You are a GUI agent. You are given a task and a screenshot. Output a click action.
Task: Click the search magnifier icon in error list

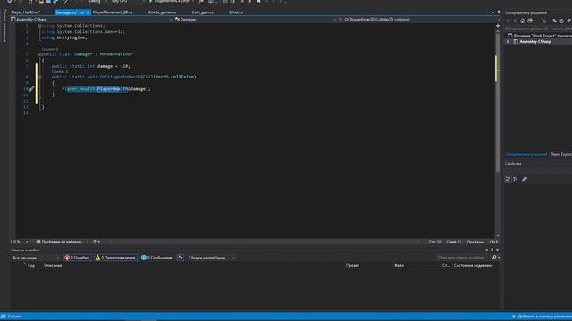(x=494, y=258)
